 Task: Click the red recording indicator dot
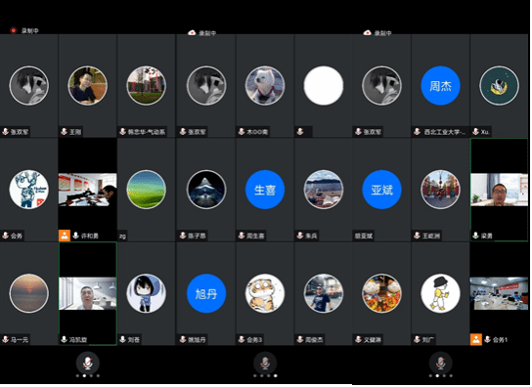(14, 30)
